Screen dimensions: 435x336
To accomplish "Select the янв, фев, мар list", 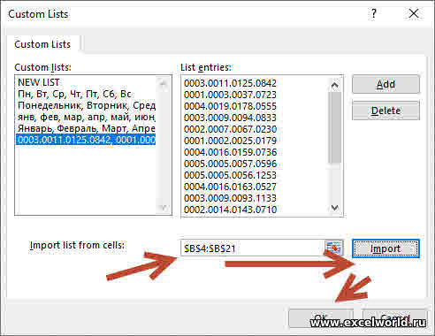I will tap(86, 117).
